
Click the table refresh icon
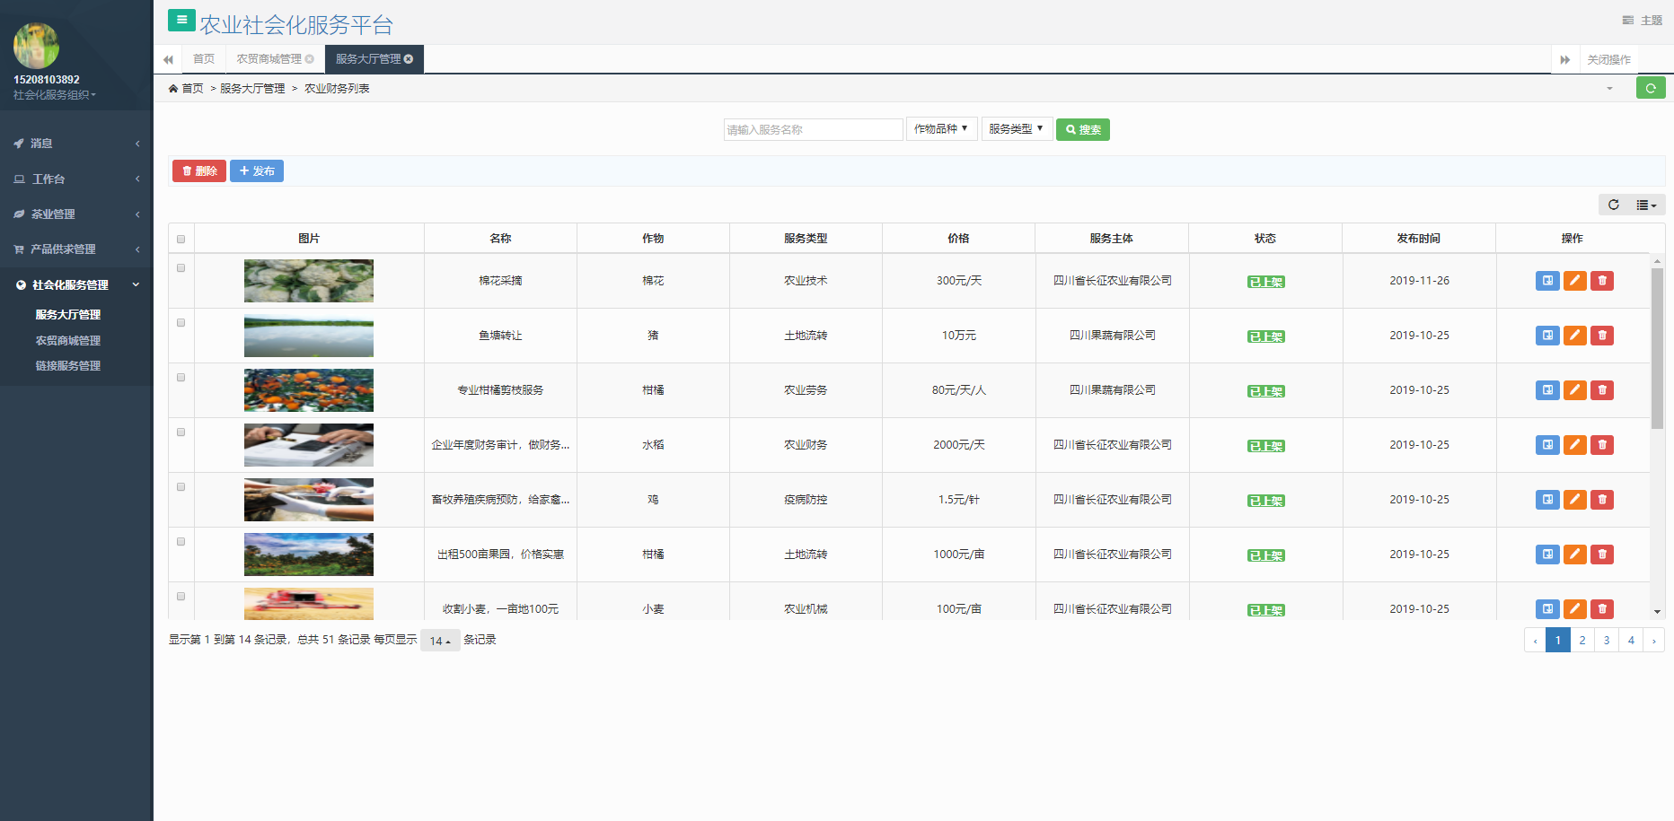pos(1613,205)
